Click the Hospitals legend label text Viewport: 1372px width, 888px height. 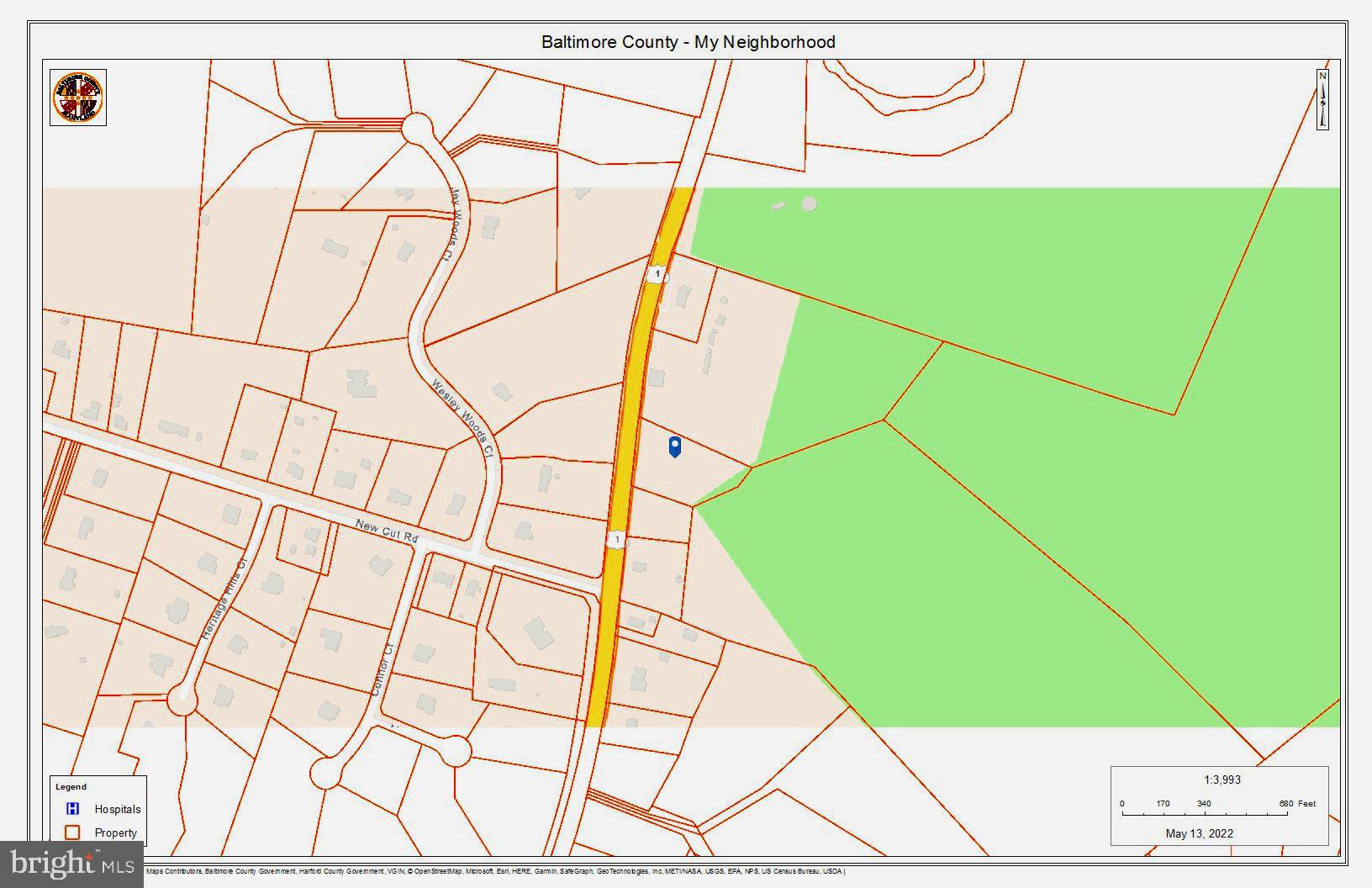coord(117,809)
